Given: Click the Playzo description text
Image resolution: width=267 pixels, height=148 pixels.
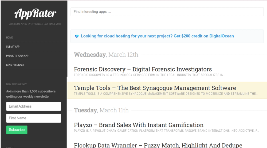Looking at the screenshot, I should [x=166, y=131].
